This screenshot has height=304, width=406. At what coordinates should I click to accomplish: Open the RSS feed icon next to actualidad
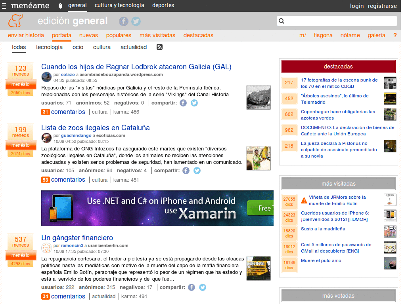tap(159, 47)
